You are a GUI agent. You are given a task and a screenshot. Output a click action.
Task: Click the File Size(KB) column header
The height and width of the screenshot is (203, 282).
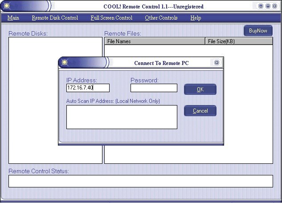coord(239,41)
